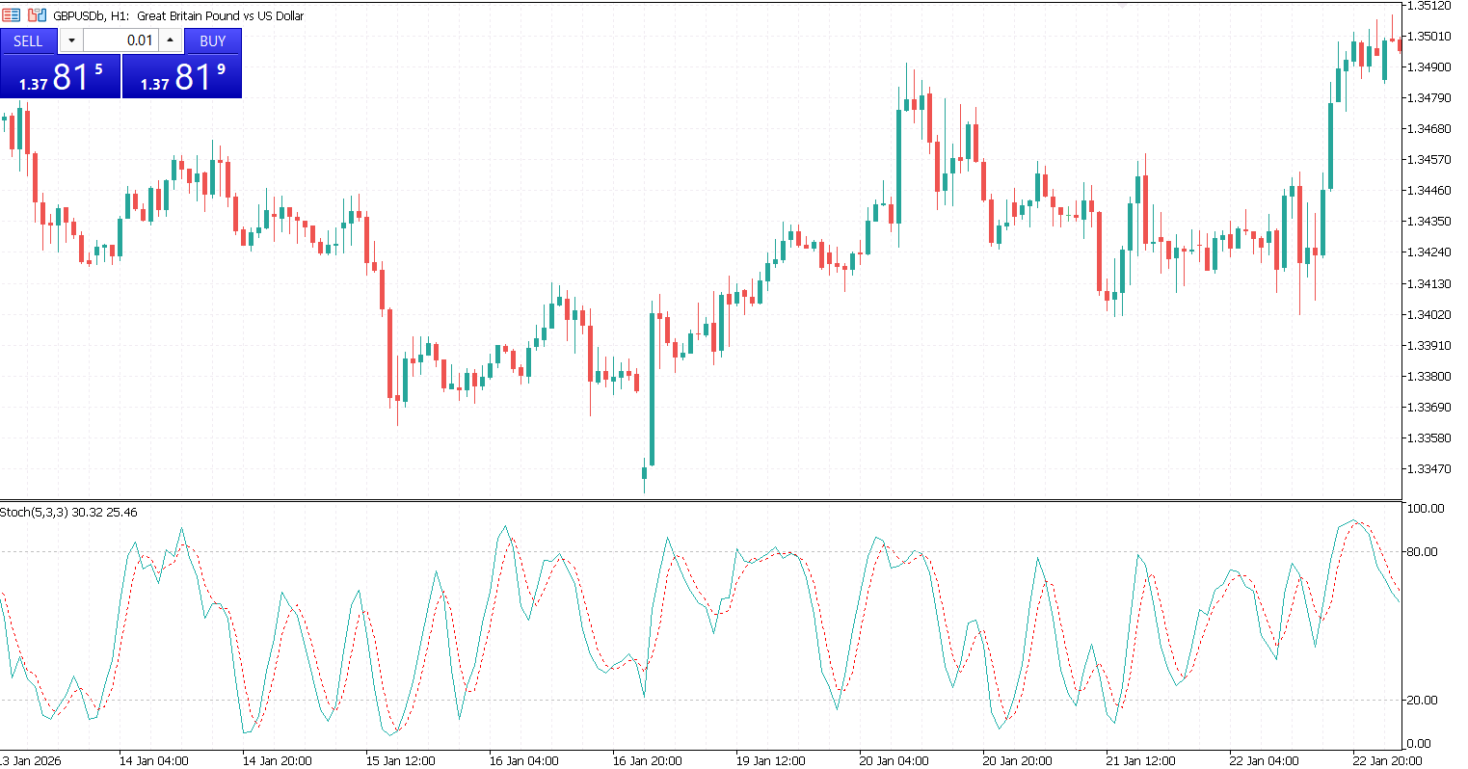1468x769 pixels.
Task: Decrease volume with the down arrow
Action: (x=71, y=40)
